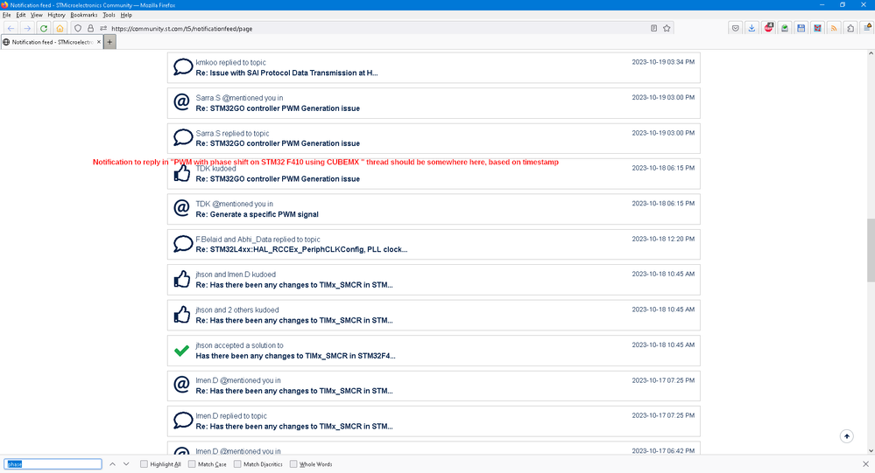The width and height of the screenshot is (875, 473).
Task: Find previous occurrence with up arrow
Action: pyautogui.click(x=112, y=464)
